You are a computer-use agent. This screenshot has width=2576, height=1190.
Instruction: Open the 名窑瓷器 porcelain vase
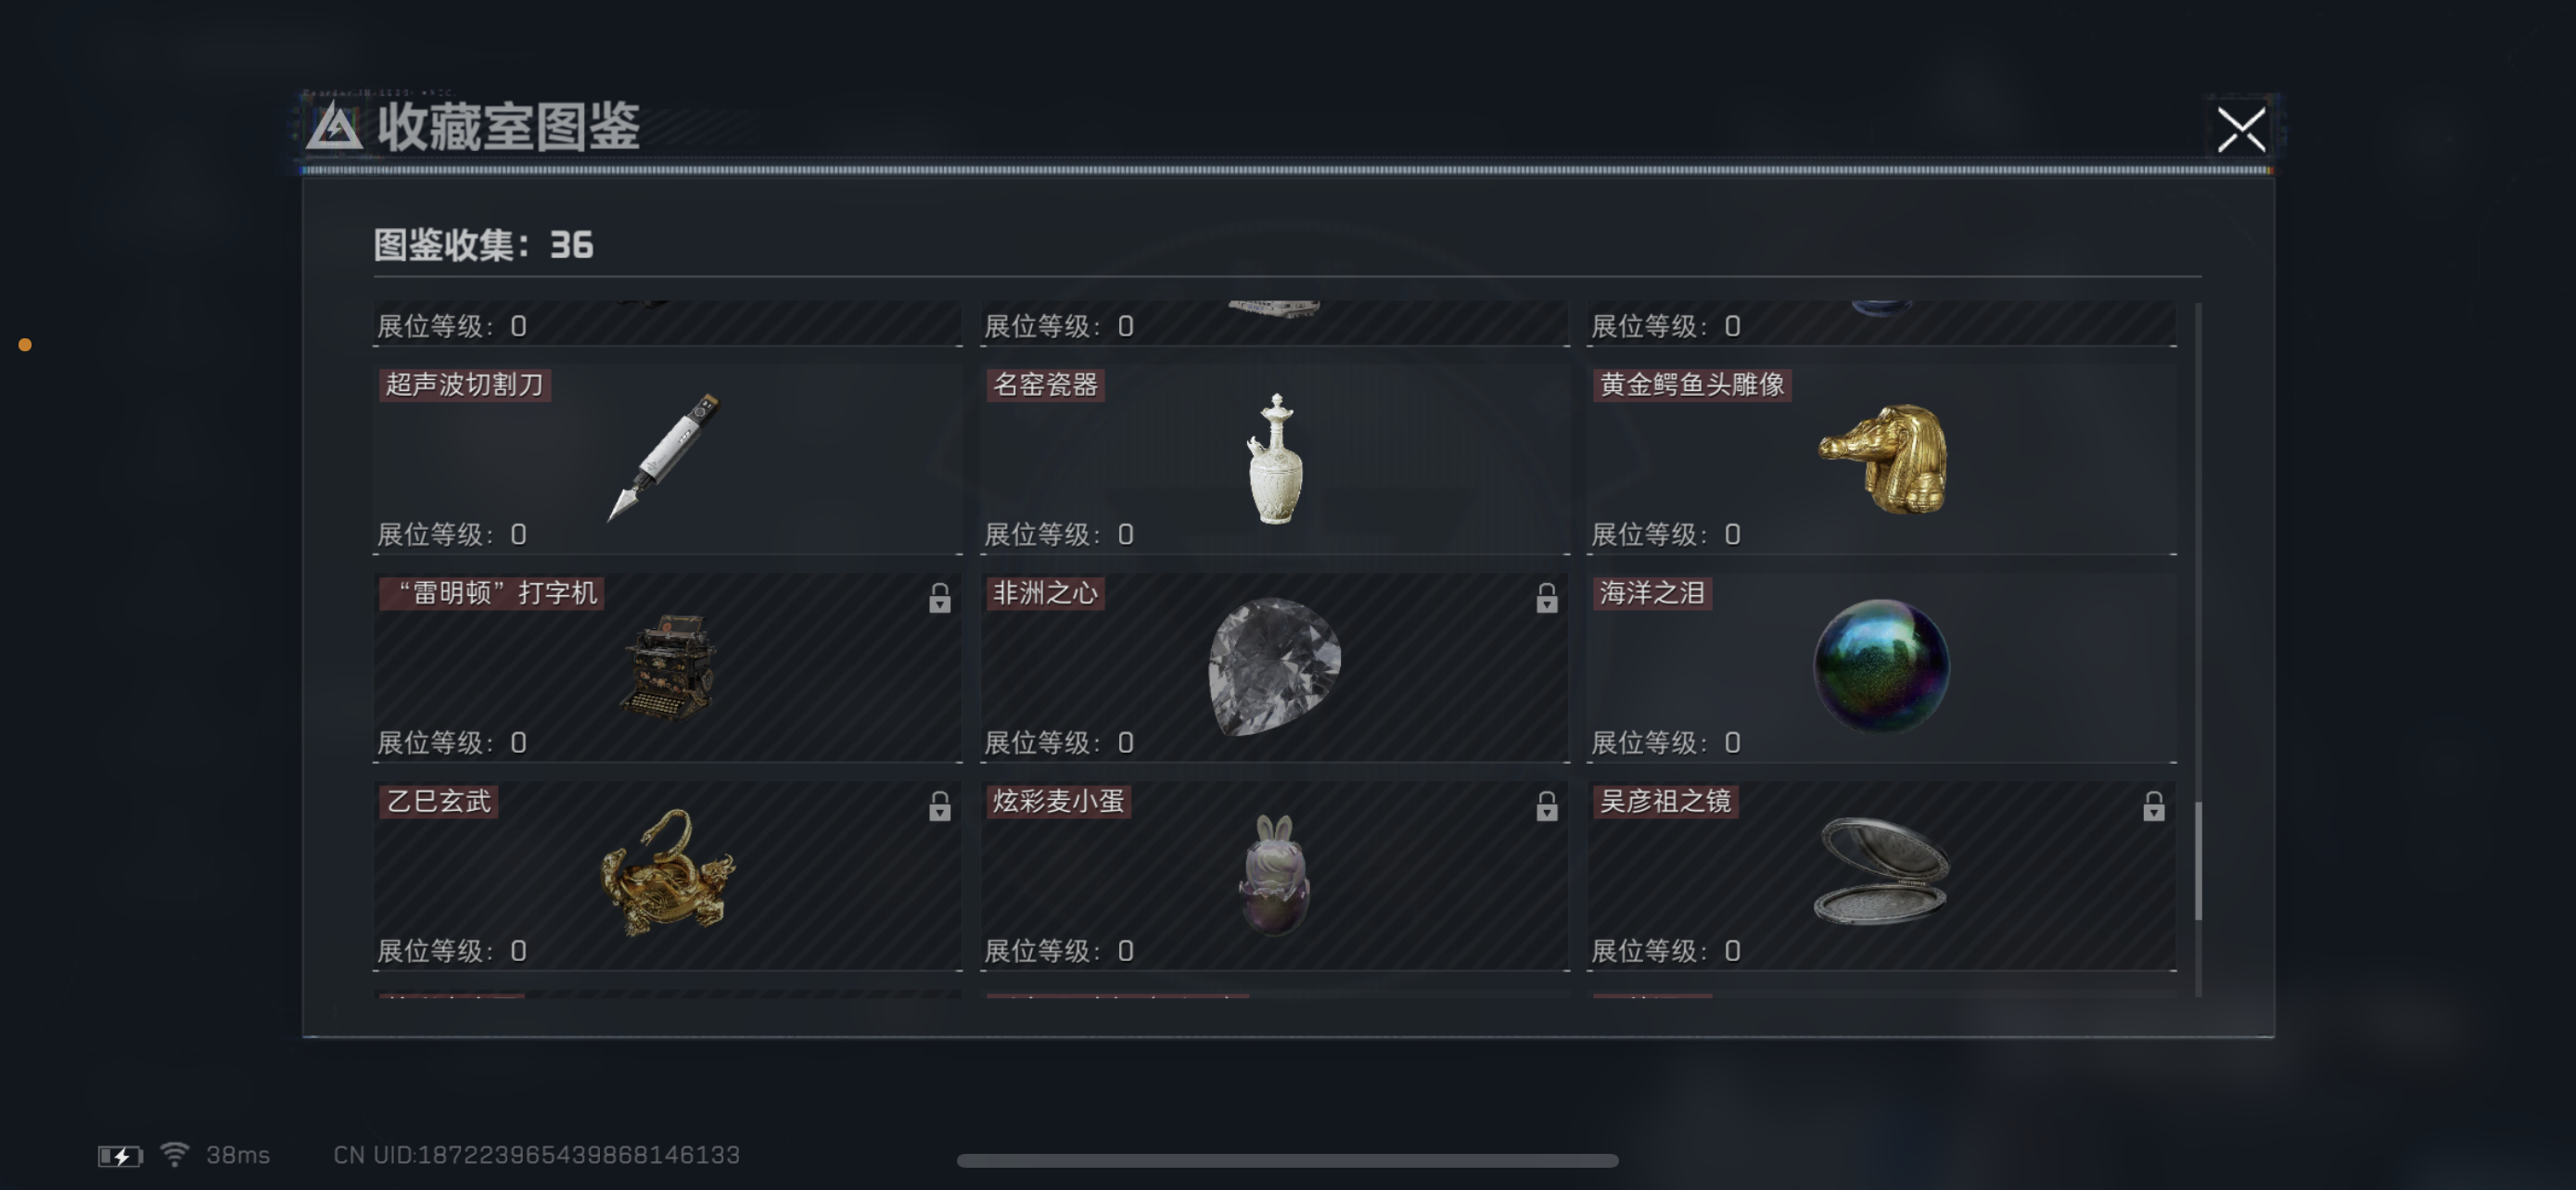point(1275,458)
